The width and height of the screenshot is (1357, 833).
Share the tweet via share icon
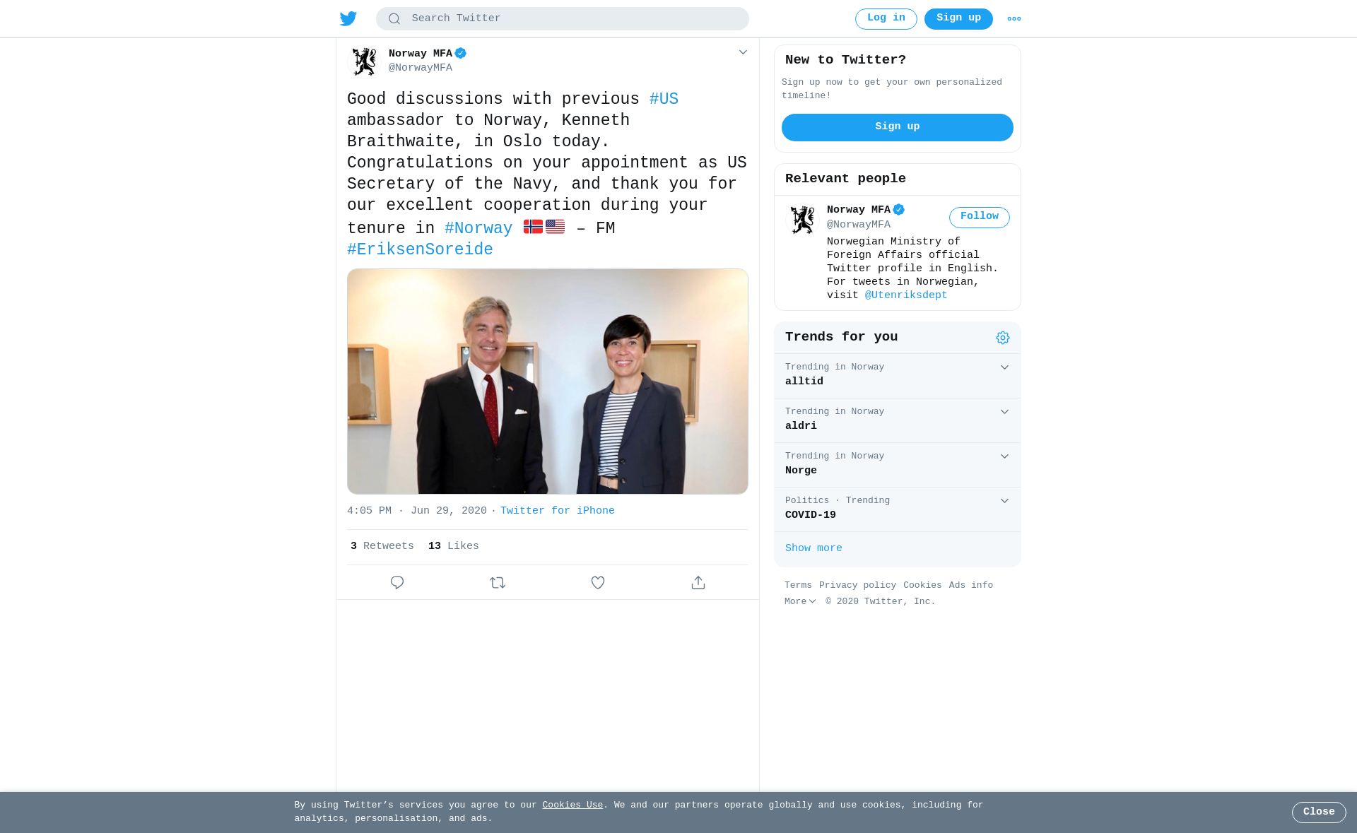pyautogui.click(x=698, y=582)
